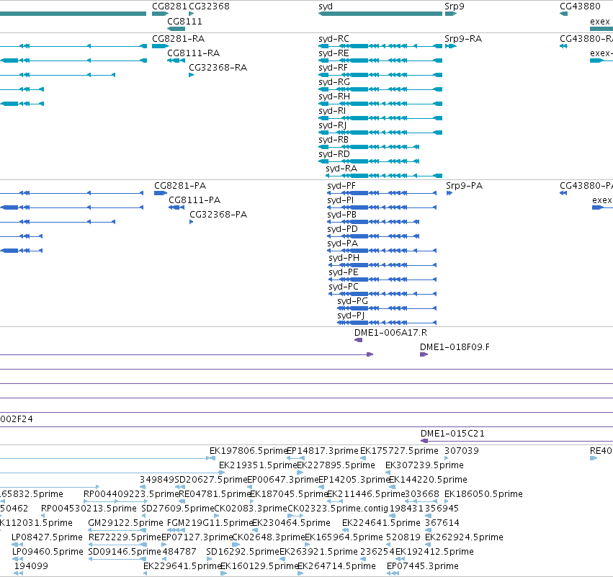Select the CG8111 gene feature

coord(176,29)
